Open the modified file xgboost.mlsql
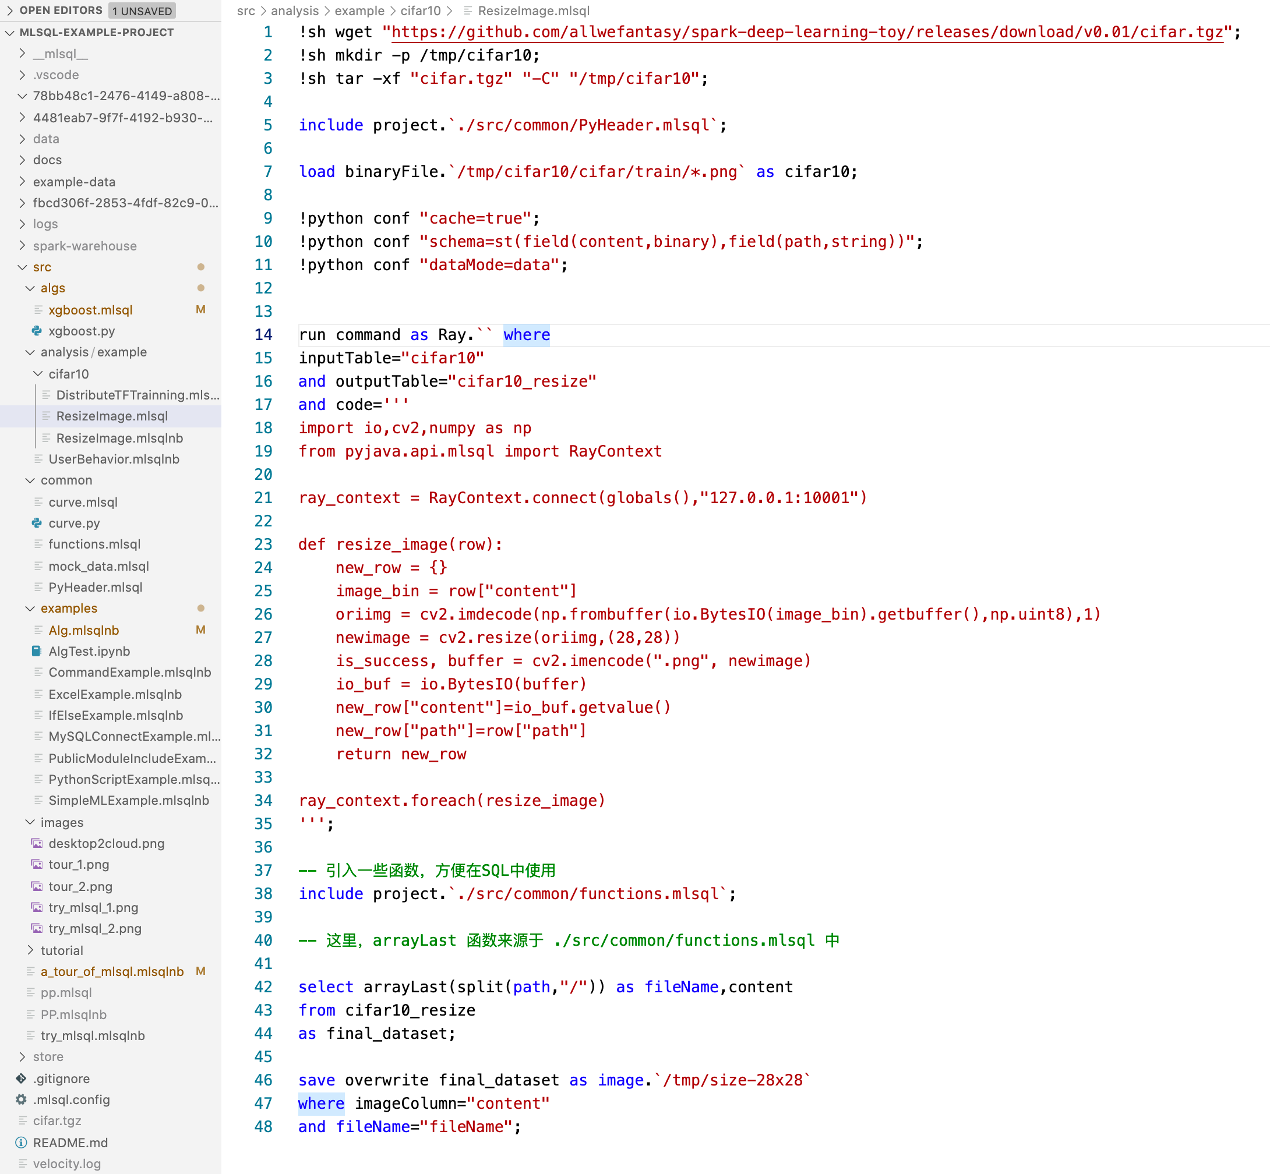This screenshot has width=1270, height=1174. [x=90, y=310]
